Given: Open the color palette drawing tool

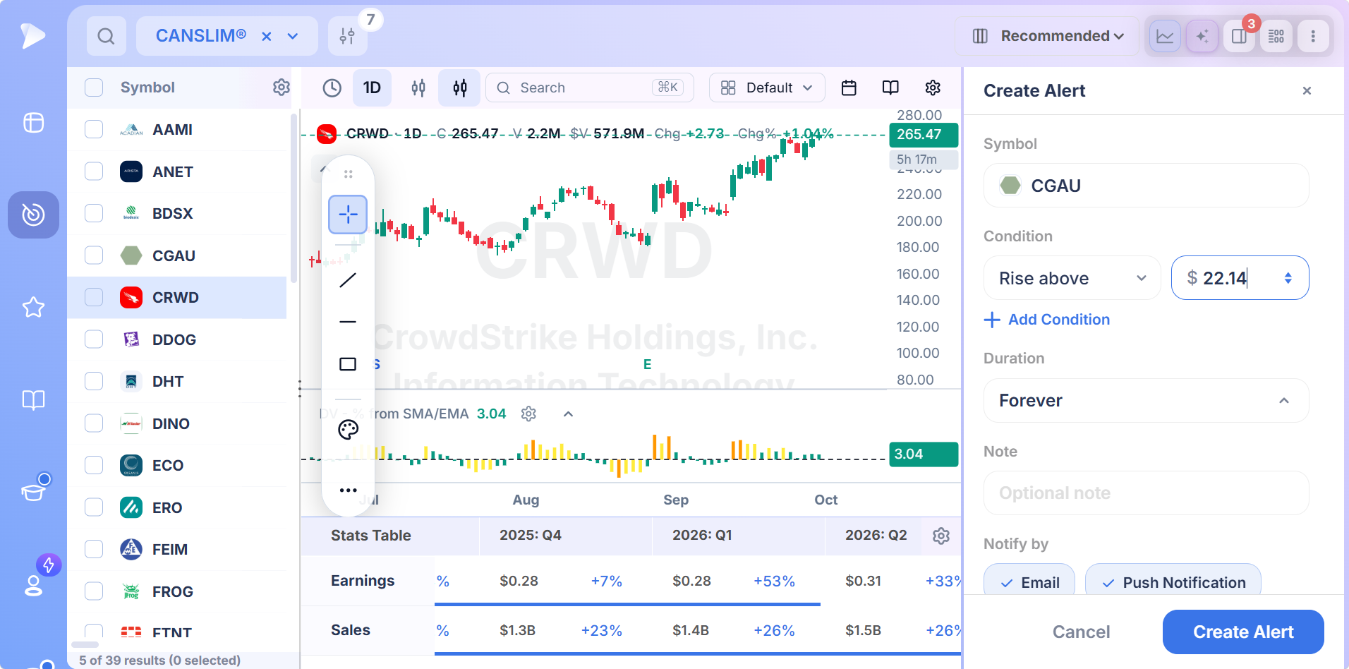Looking at the screenshot, I should click(348, 430).
